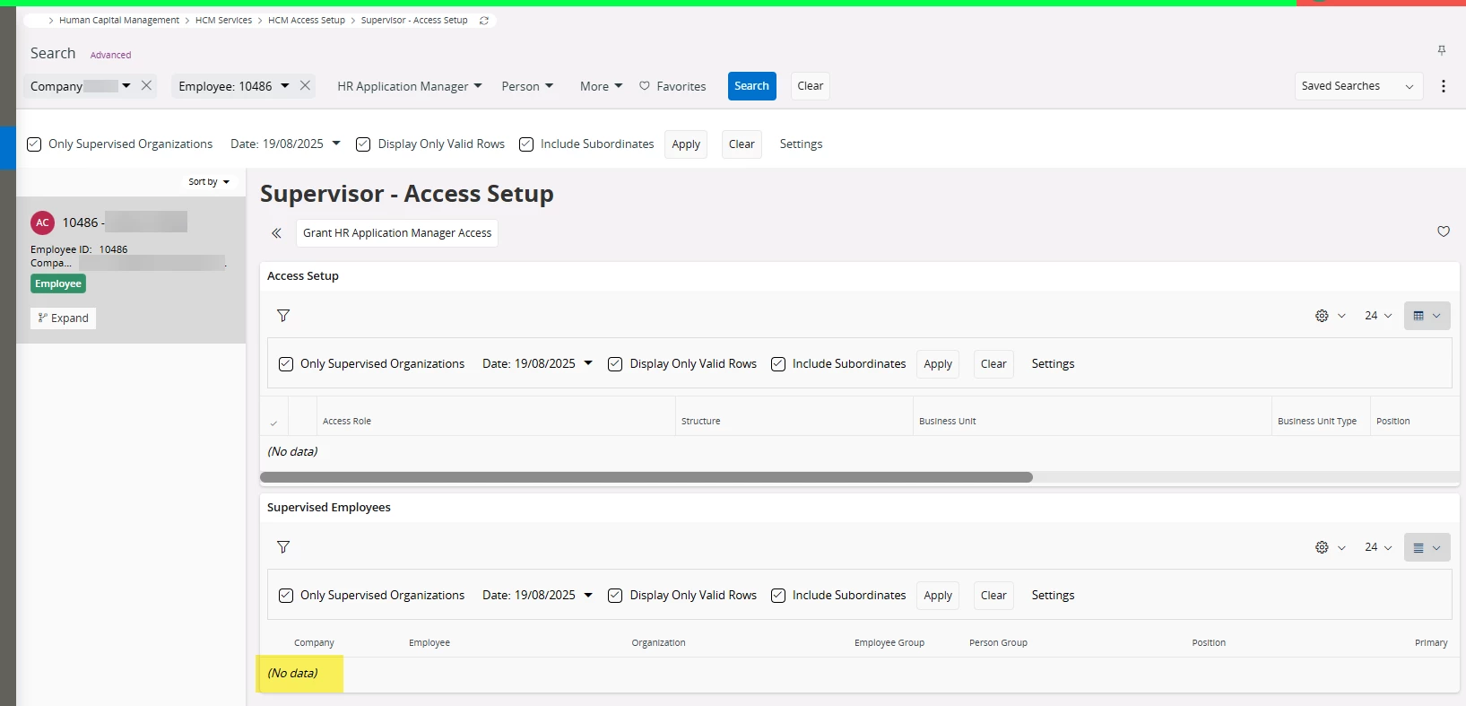This screenshot has height=706, width=1466.
Task: Go to Human Capital Management breadcrumb
Action: (119, 20)
